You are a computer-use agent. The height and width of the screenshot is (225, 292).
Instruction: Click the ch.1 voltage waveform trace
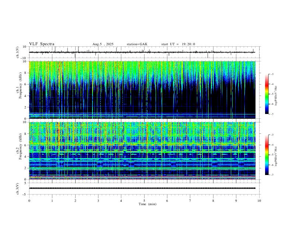(x=142, y=52)
